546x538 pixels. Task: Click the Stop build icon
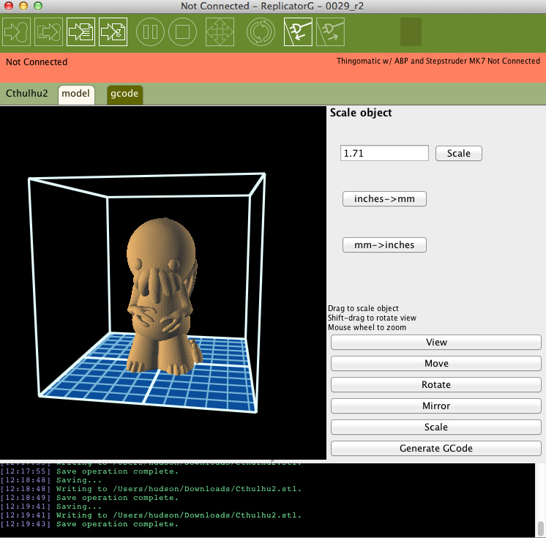[182, 31]
